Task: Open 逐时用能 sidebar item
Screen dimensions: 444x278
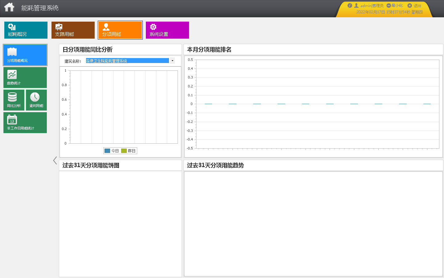Action: coord(36,100)
